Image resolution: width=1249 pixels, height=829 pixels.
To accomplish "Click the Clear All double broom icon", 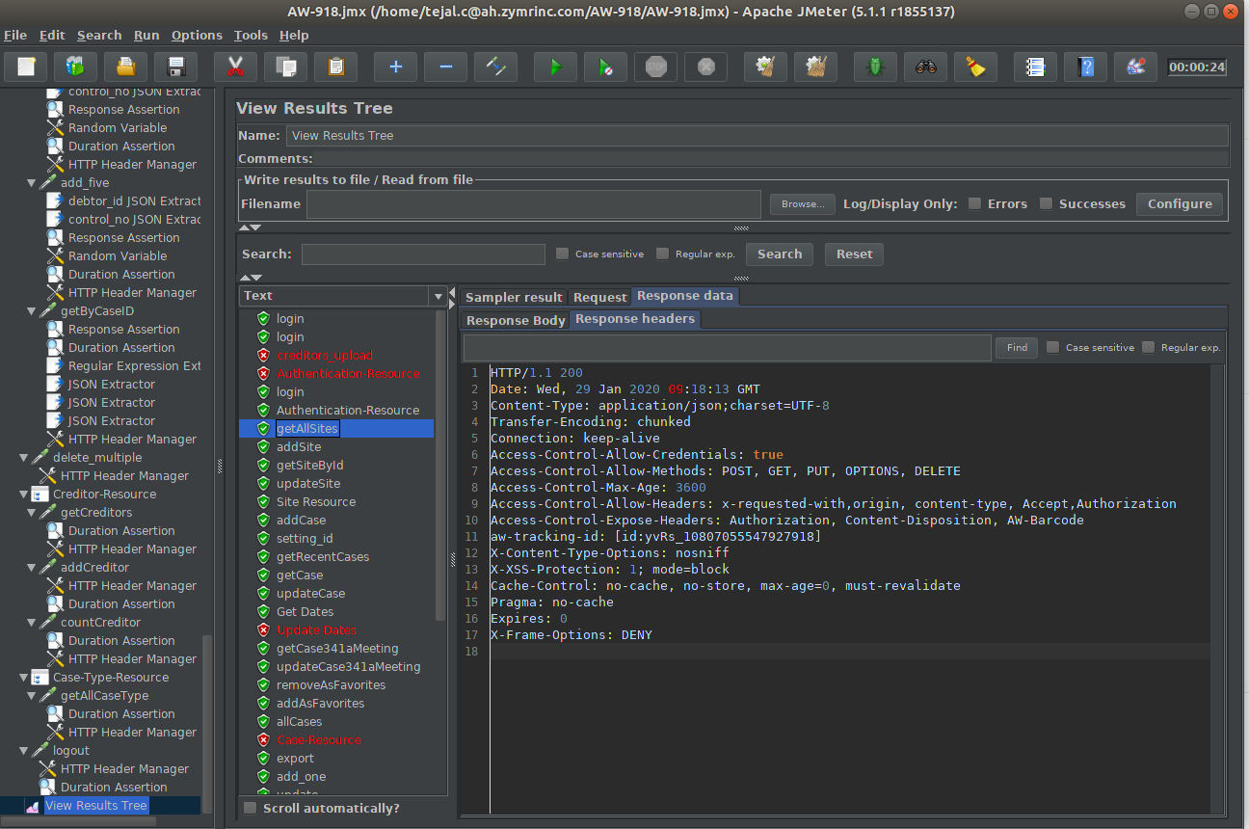I will [815, 67].
